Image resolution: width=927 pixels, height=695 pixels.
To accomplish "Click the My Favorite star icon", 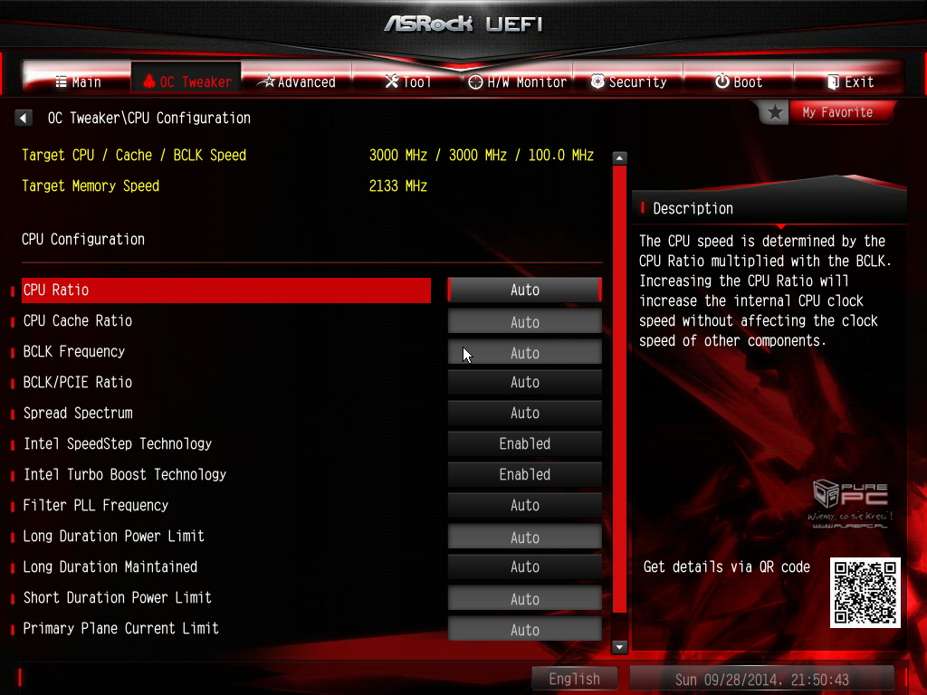I will 775,112.
